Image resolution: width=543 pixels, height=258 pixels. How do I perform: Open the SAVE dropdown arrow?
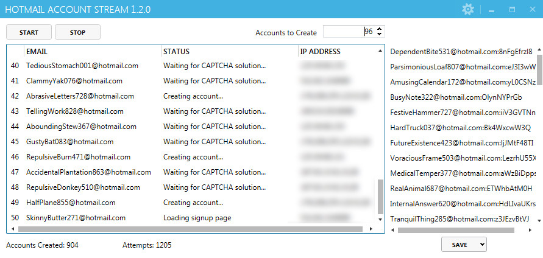coord(482,245)
